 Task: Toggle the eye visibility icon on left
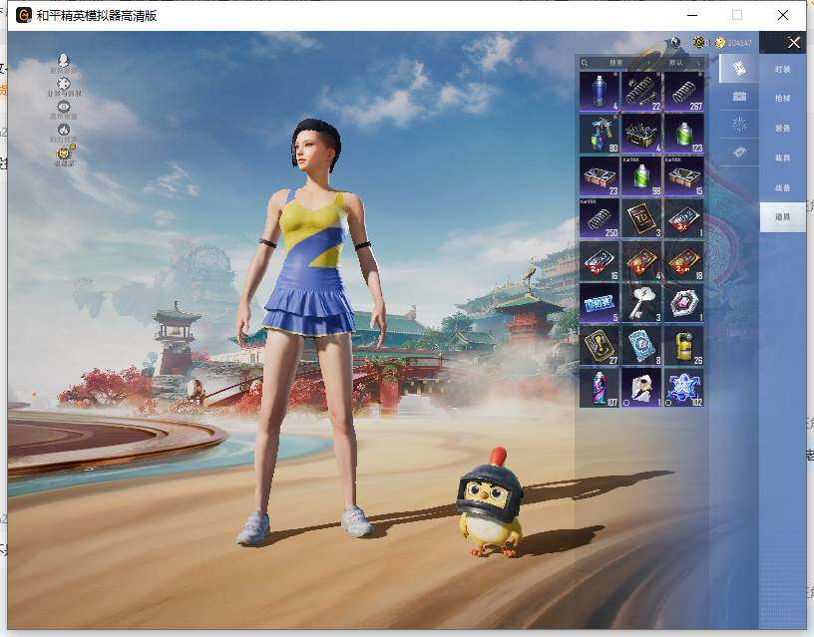tap(63, 107)
